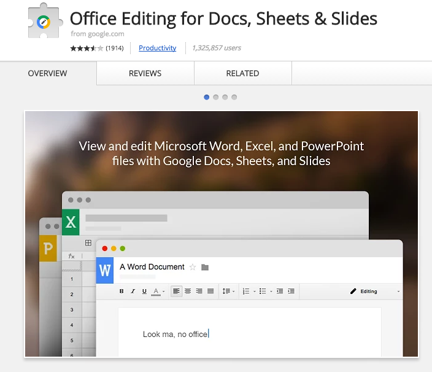
Task: Click the pencil Editing mode icon
Action: point(353,291)
